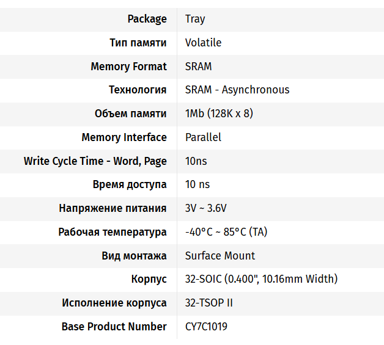Click the "SRAM - Asynchronous" value
This screenshot has width=384, height=345.
237,90
